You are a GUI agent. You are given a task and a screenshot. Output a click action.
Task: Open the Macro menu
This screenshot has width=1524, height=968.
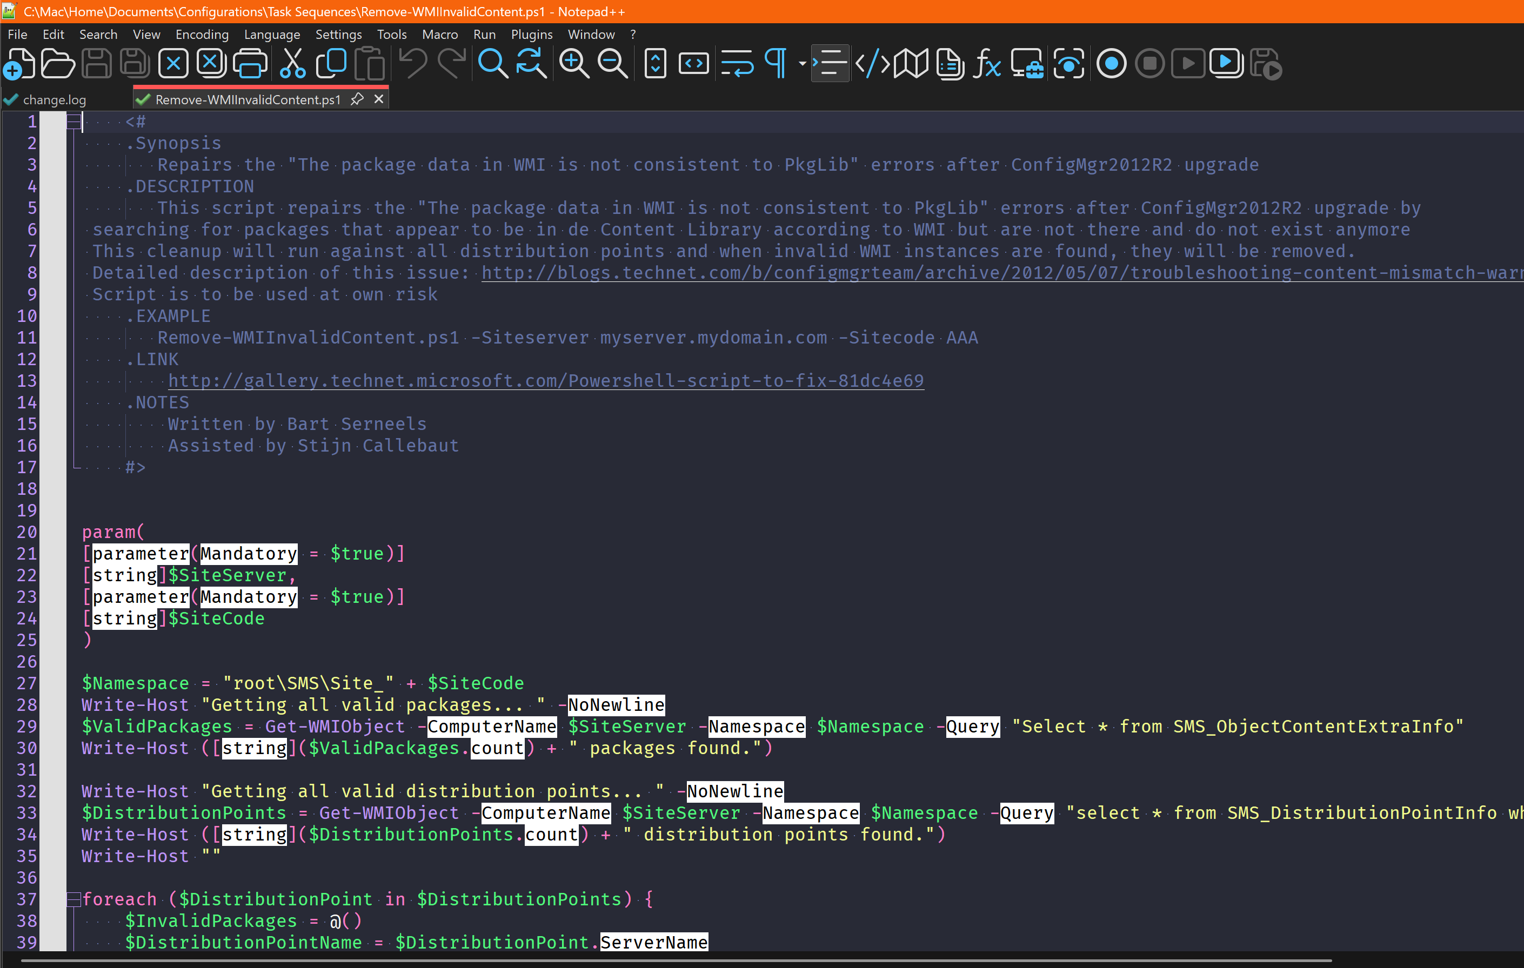439,34
